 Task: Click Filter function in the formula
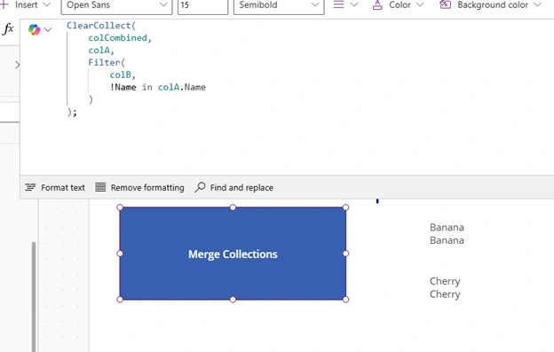pyautogui.click(x=104, y=62)
